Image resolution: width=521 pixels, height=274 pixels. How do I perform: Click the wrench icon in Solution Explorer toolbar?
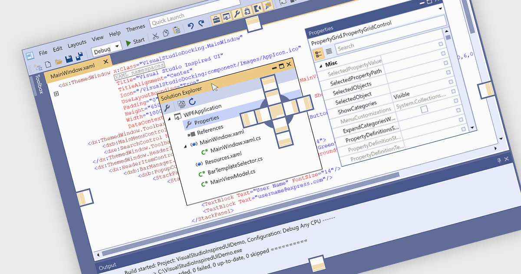[166, 107]
